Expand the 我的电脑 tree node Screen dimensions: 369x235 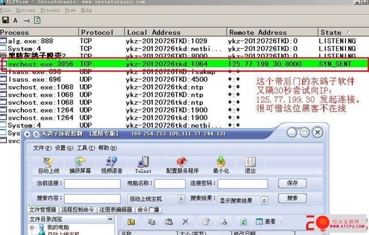click(x=32, y=227)
